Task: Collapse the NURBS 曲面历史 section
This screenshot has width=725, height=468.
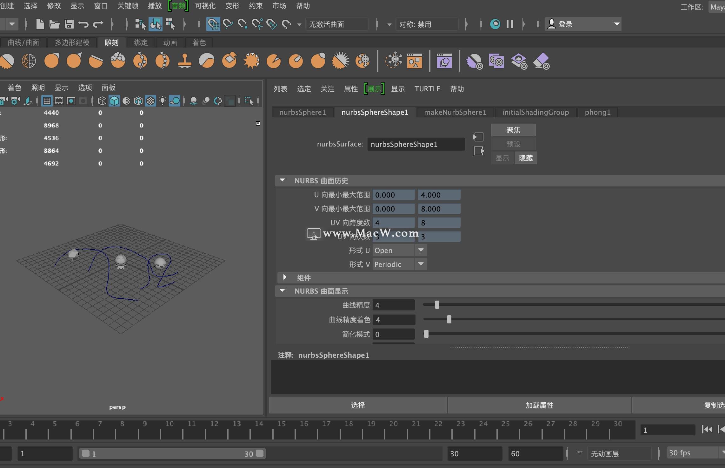Action: [x=282, y=180]
